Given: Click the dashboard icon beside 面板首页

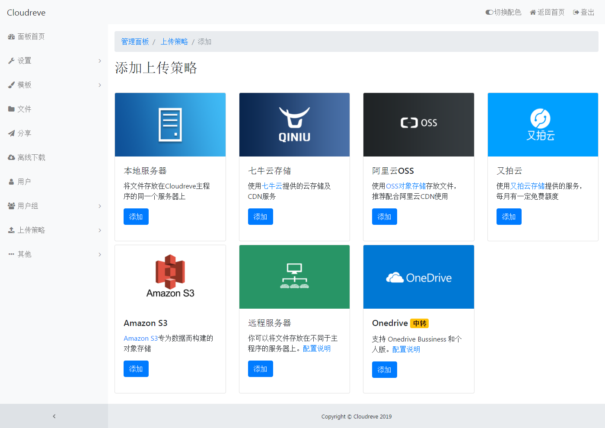Looking at the screenshot, I should [11, 37].
